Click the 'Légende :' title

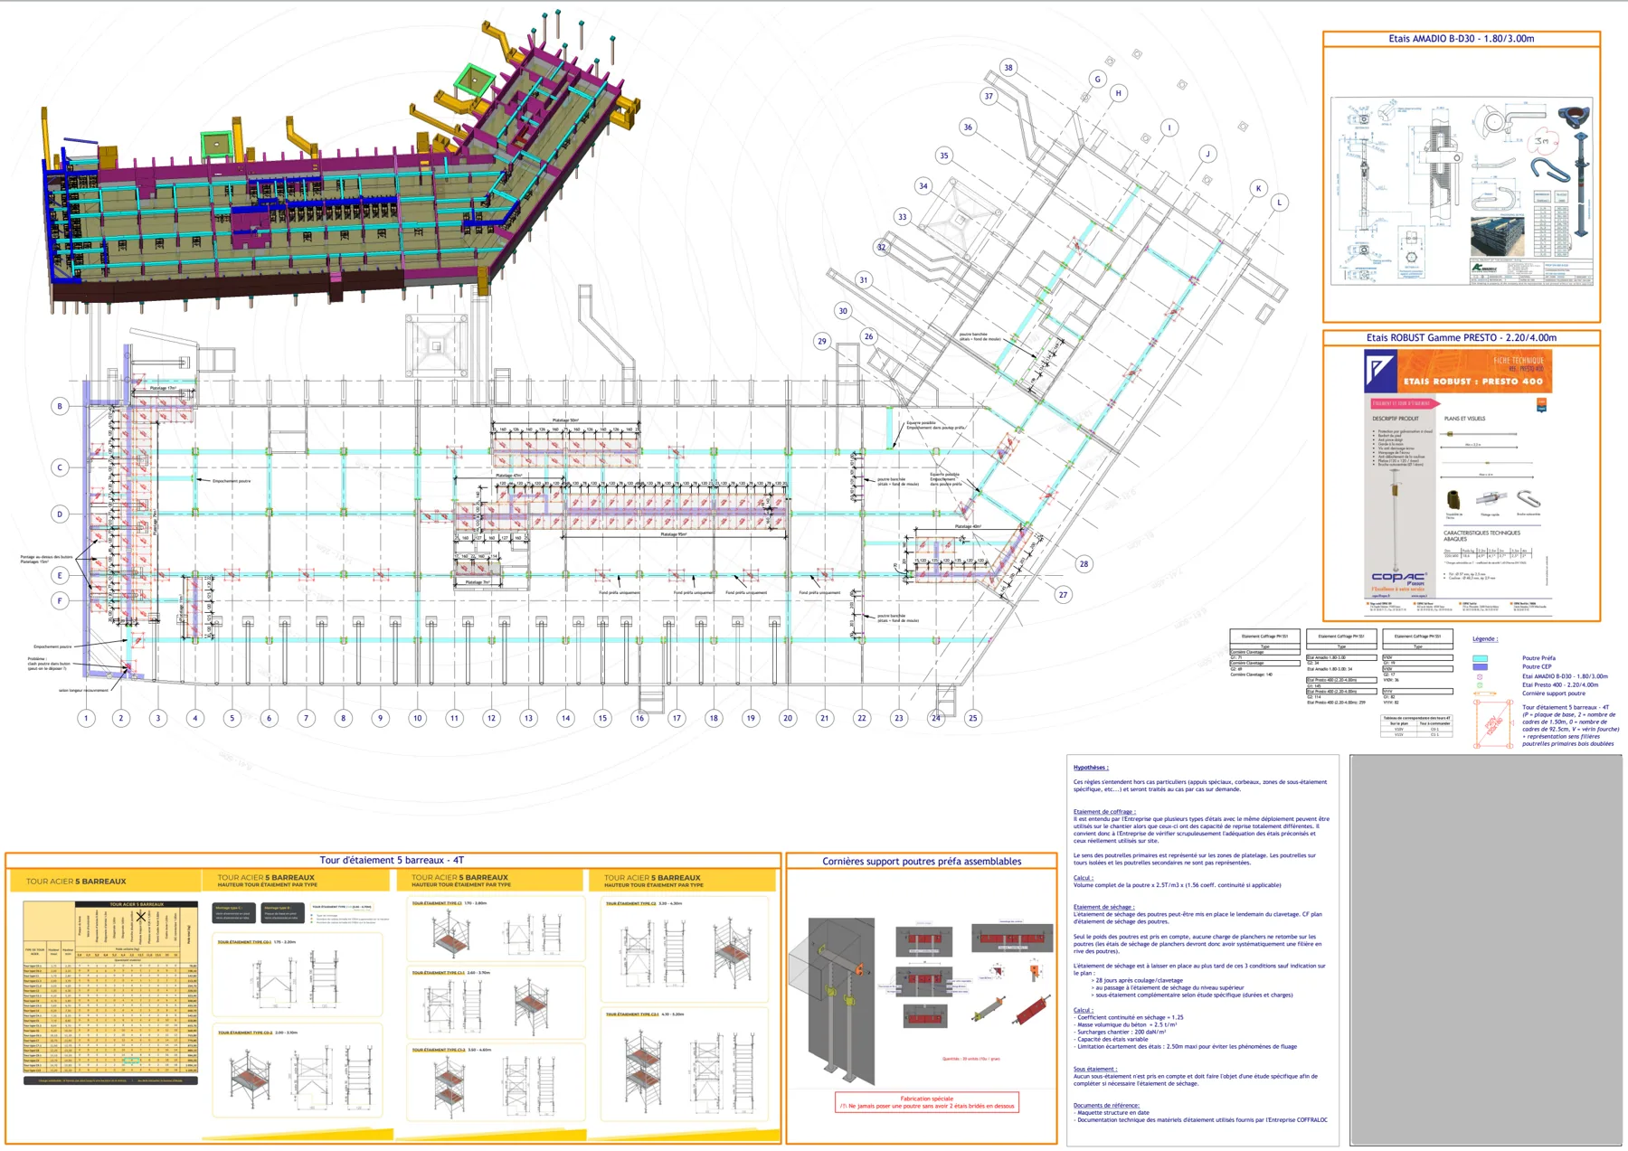[x=1484, y=639]
